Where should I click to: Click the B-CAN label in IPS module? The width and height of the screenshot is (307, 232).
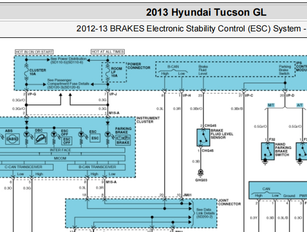point(173,67)
